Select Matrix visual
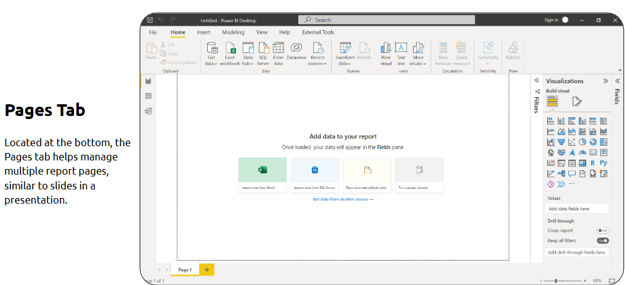 pos(582,163)
